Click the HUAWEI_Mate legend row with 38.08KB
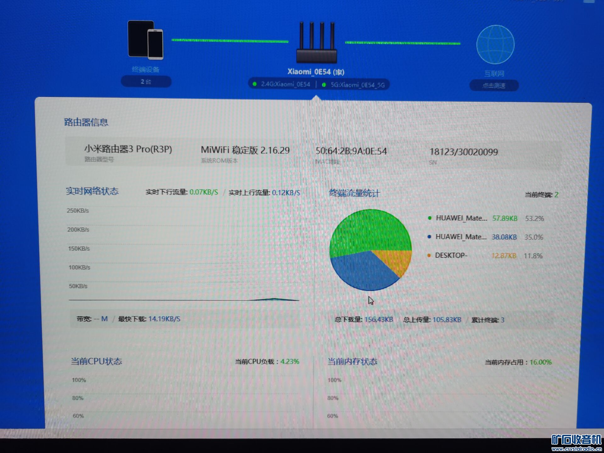Viewport: 604px width, 453px height. (x=485, y=237)
